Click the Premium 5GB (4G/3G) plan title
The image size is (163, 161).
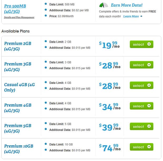coord(18,128)
